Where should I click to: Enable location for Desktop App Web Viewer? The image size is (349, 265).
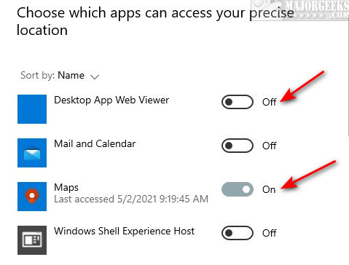pyautogui.click(x=238, y=102)
